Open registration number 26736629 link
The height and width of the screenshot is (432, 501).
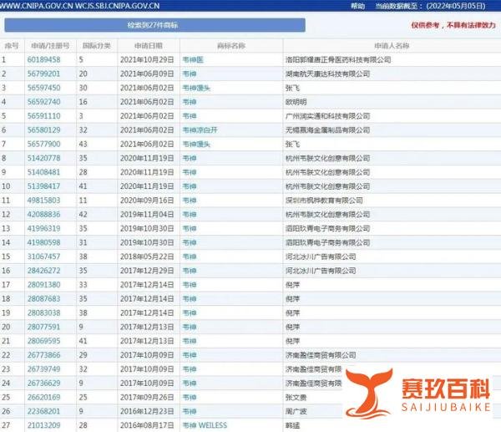point(43,384)
